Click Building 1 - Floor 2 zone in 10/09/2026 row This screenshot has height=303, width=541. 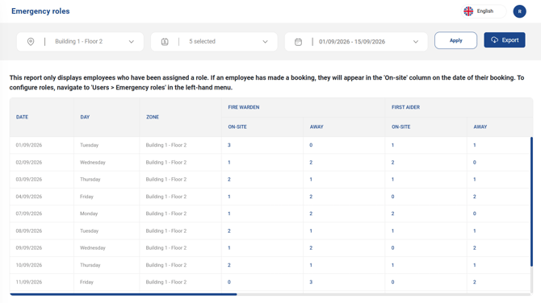166,265
